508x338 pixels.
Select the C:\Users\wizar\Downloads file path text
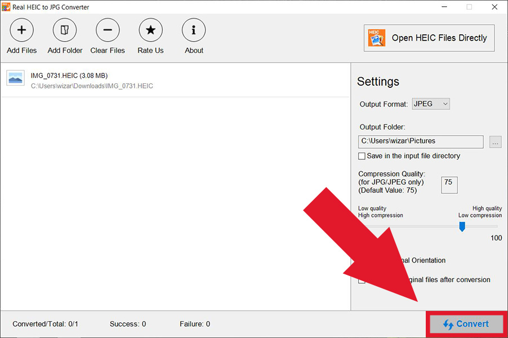(x=92, y=86)
